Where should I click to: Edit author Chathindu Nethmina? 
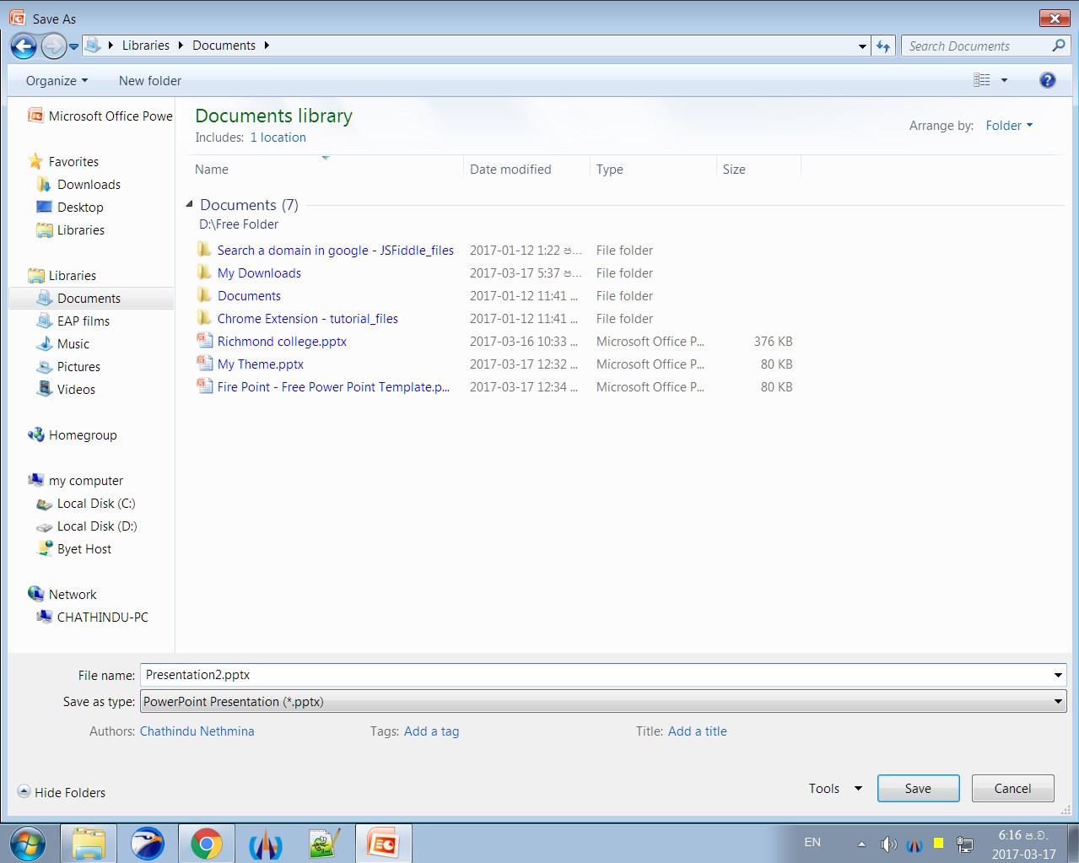[x=197, y=731]
